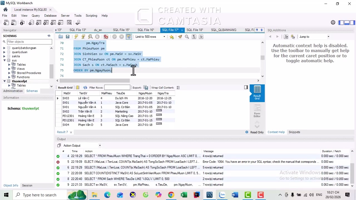The image size is (356, 200).
Task: Toggle automatic context help
Action: pyautogui.click(x=293, y=37)
